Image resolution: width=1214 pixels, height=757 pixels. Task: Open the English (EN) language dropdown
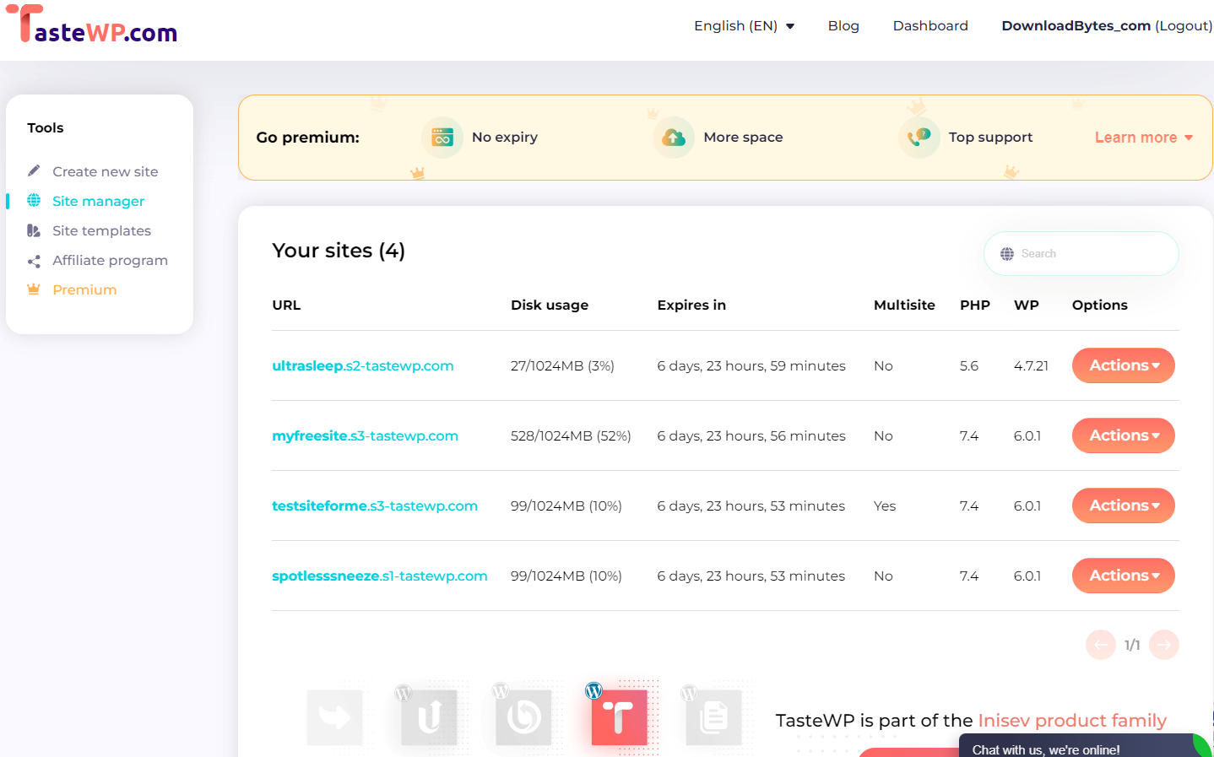pos(745,26)
